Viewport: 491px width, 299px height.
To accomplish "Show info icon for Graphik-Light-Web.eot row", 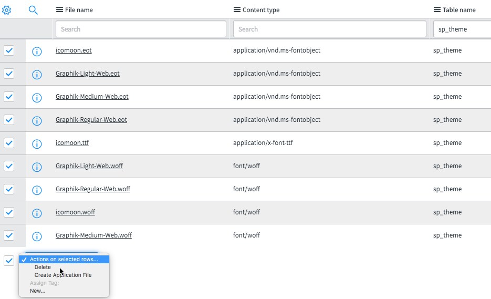I will (x=37, y=74).
